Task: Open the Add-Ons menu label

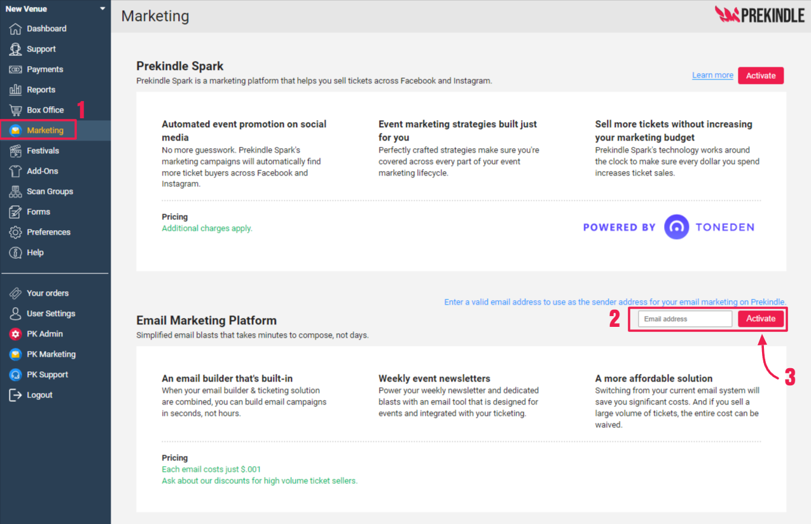Action: [x=43, y=171]
